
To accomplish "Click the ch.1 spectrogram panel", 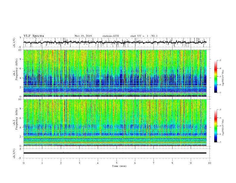I will coord(115,73).
